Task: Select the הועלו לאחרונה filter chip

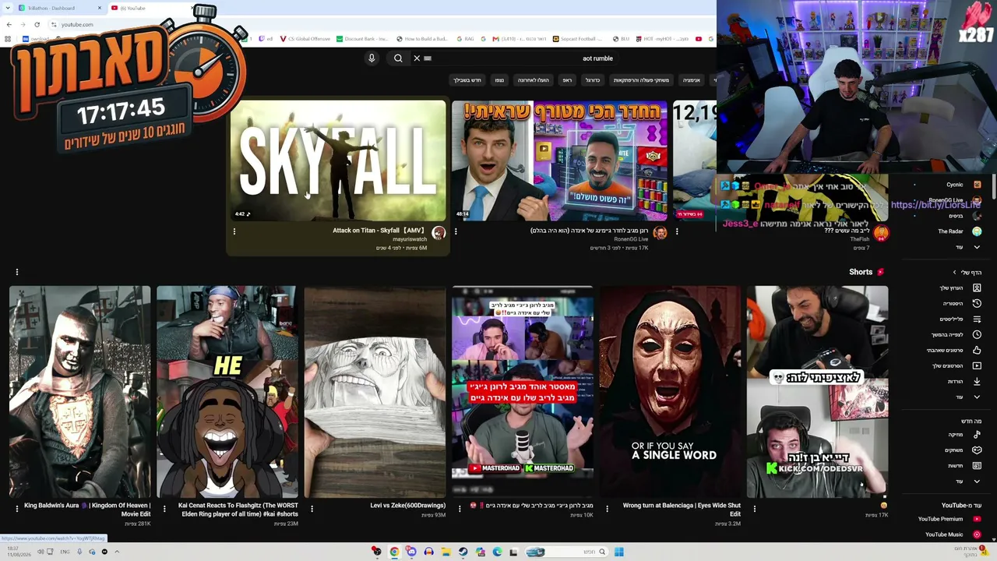Action: click(x=534, y=80)
